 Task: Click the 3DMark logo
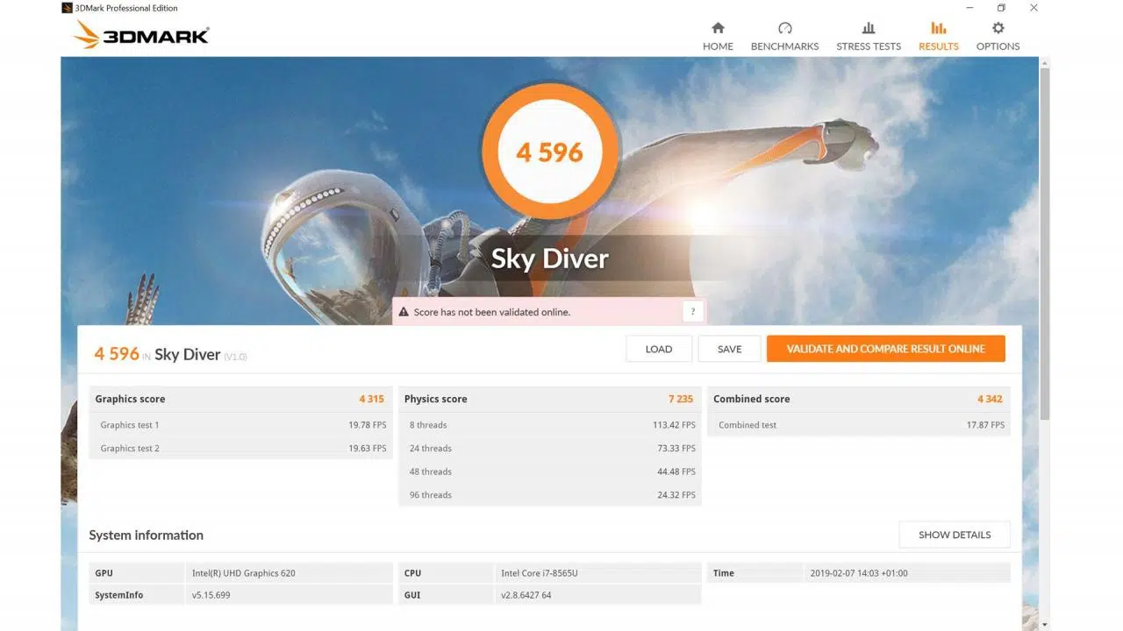coord(141,35)
